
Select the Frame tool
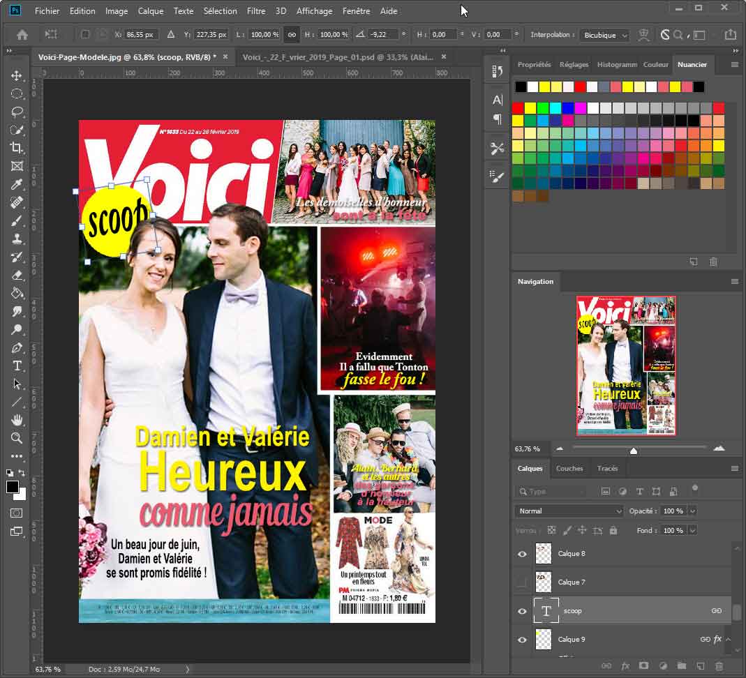17,166
